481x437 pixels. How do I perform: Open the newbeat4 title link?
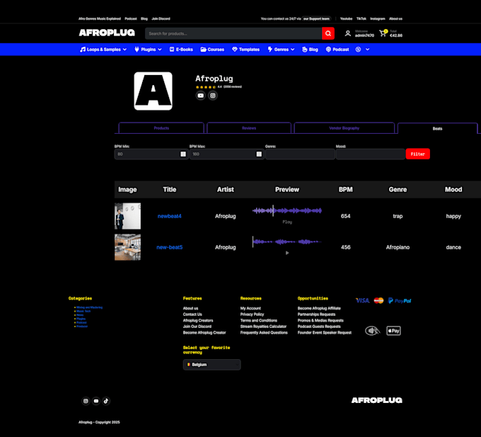point(169,216)
